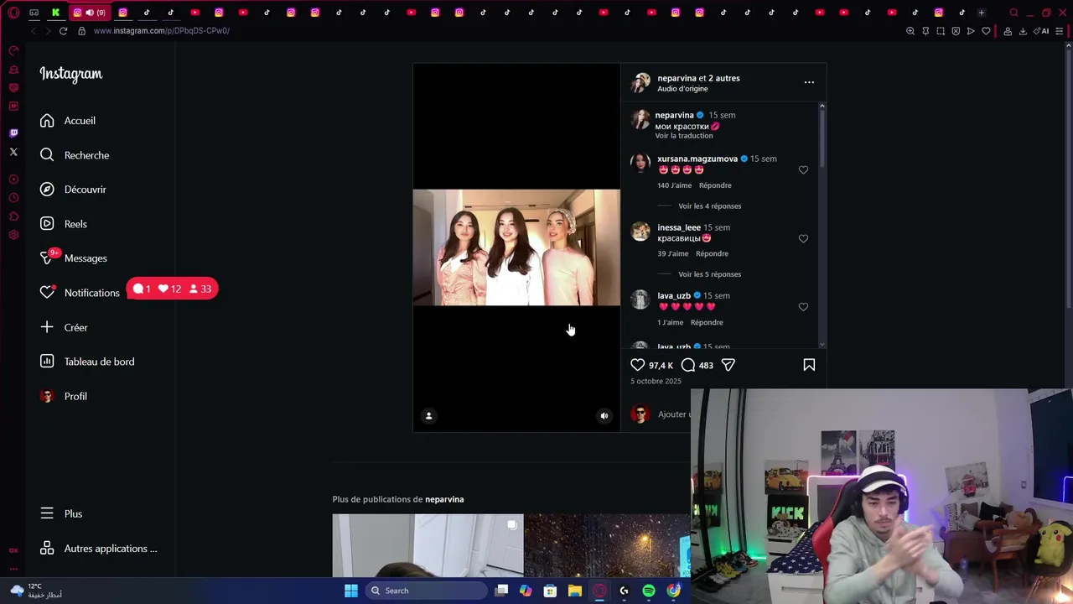This screenshot has width=1073, height=604.
Task: Expand Voir les 4 réponses
Action: 709,206
